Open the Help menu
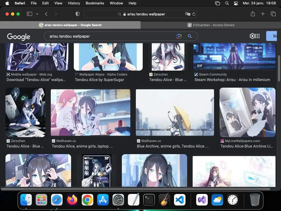The image size is (281, 211). [133, 3]
